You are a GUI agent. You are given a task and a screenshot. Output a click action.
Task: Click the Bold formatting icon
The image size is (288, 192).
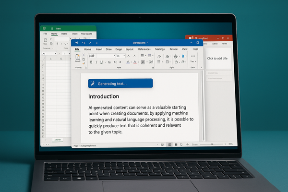pos(91,62)
